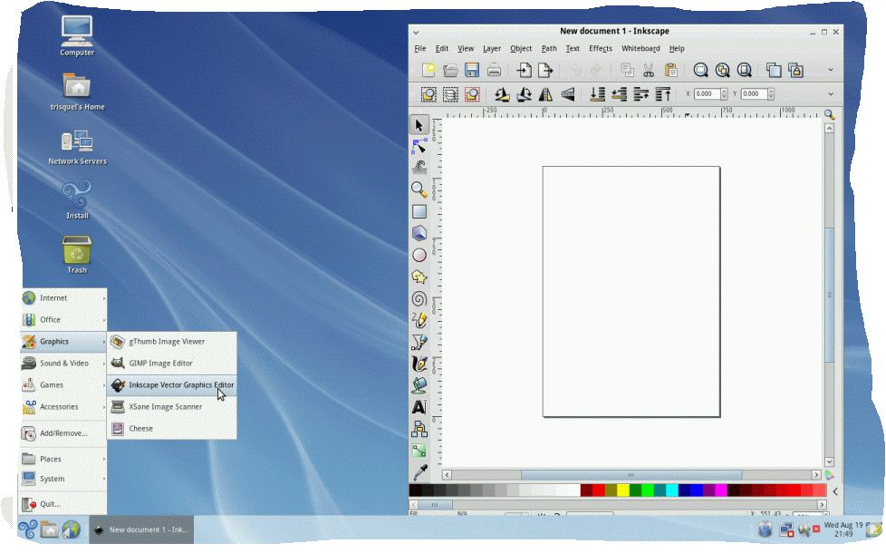Launch Cheese from the Graphics submenu
The width and height of the screenshot is (886, 553).
click(172, 429)
